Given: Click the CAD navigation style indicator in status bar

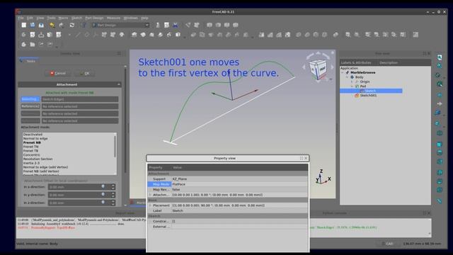Looking at the screenshot, I should click(388, 244).
